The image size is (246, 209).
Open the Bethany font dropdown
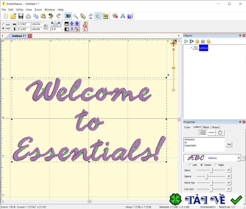click(239, 158)
